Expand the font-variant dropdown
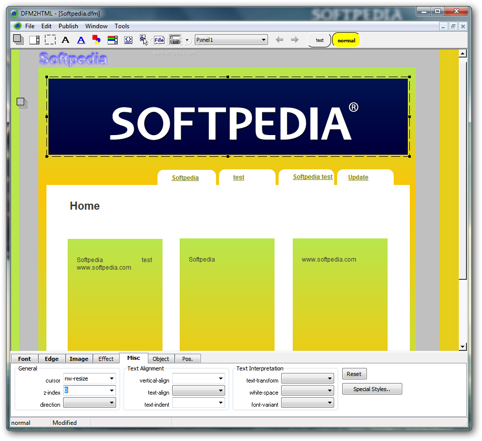 (x=330, y=403)
